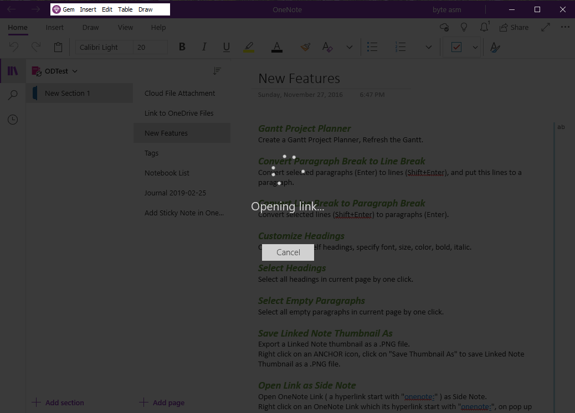Click the page time 6:47 PM

(372, 95)
